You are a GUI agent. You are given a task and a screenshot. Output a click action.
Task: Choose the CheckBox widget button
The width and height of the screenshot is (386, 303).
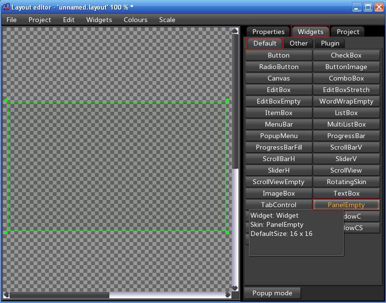coord(346,55)
